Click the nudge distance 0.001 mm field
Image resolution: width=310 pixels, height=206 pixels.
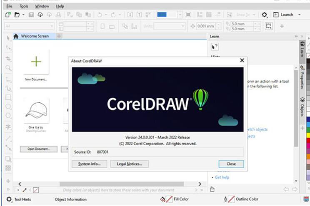(207, 26)
